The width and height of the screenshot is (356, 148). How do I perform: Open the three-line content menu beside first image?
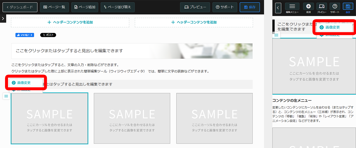6,96
